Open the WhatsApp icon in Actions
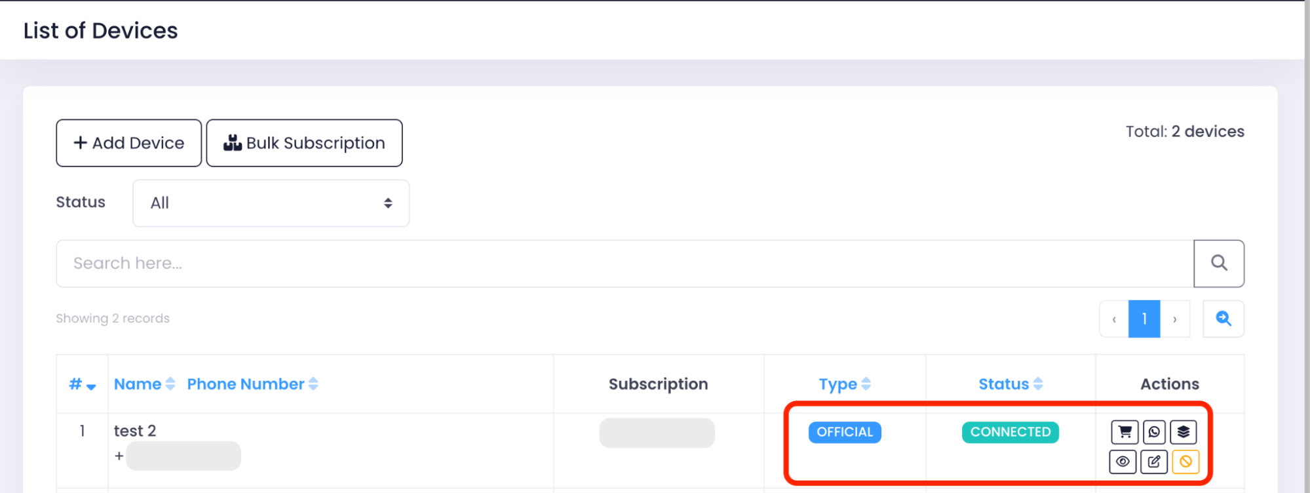1310x493 pixels. click(x=1154, y=432)
